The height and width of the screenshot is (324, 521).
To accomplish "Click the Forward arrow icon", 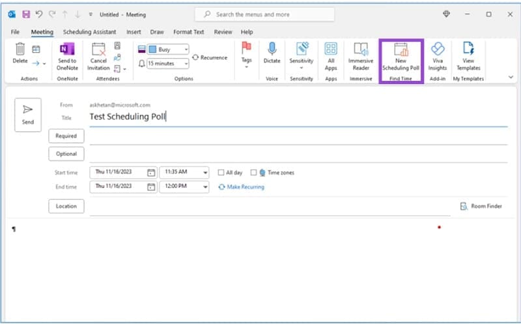I will tap(36, 63).
